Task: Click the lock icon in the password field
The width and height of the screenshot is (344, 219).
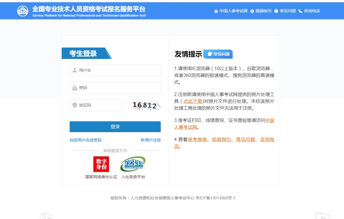Action: tap(75, 88)
